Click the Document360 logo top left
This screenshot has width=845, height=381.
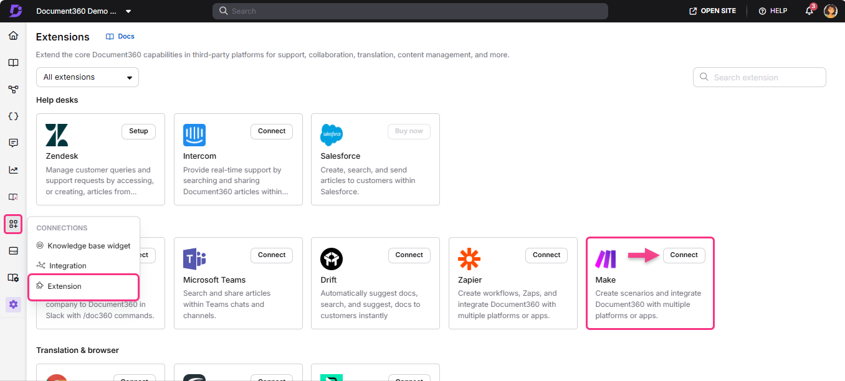pyautogui.click(x=14, y=11)
